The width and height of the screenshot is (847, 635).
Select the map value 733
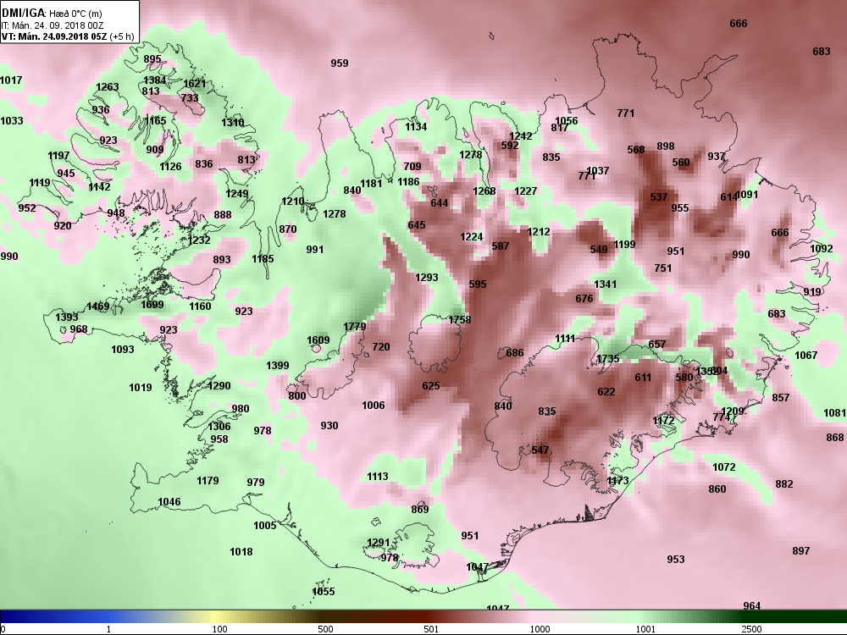(190, 98)
